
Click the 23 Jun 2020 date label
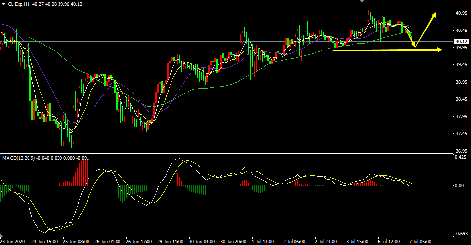(x=12, y=242)
